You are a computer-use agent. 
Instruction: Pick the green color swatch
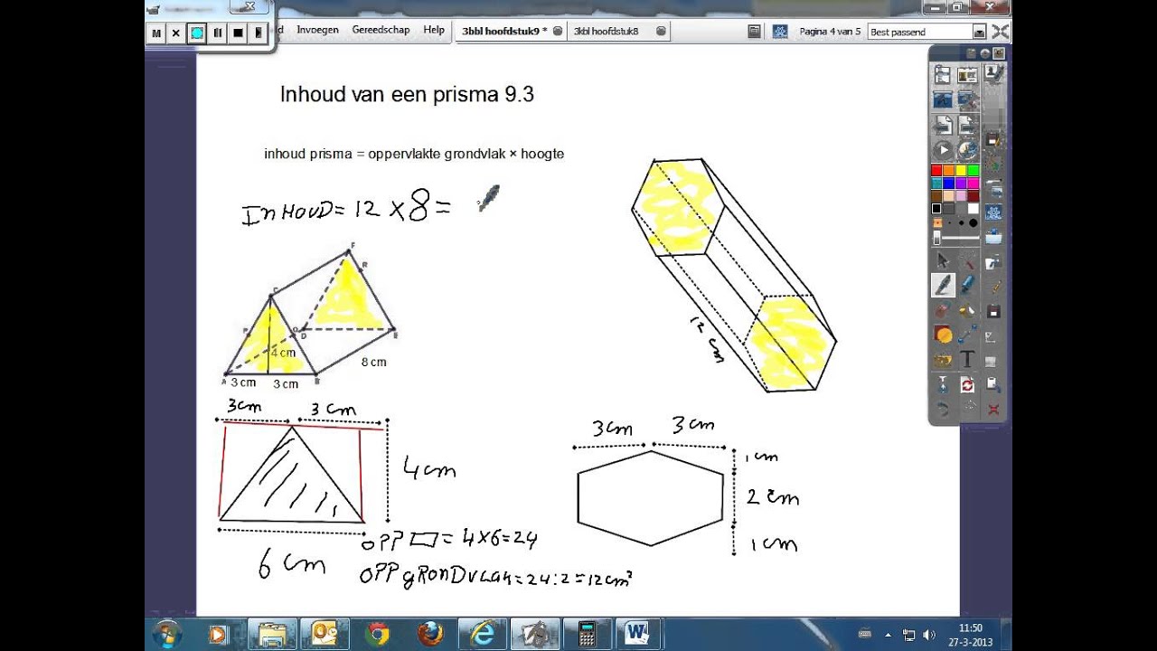[x=973, y=170]
